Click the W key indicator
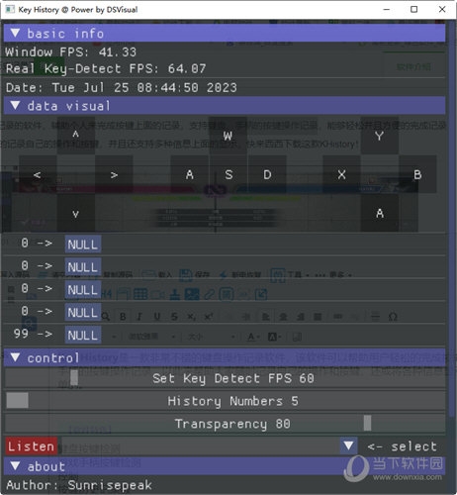The image size is (457, 495). click(x=228, y=135)
